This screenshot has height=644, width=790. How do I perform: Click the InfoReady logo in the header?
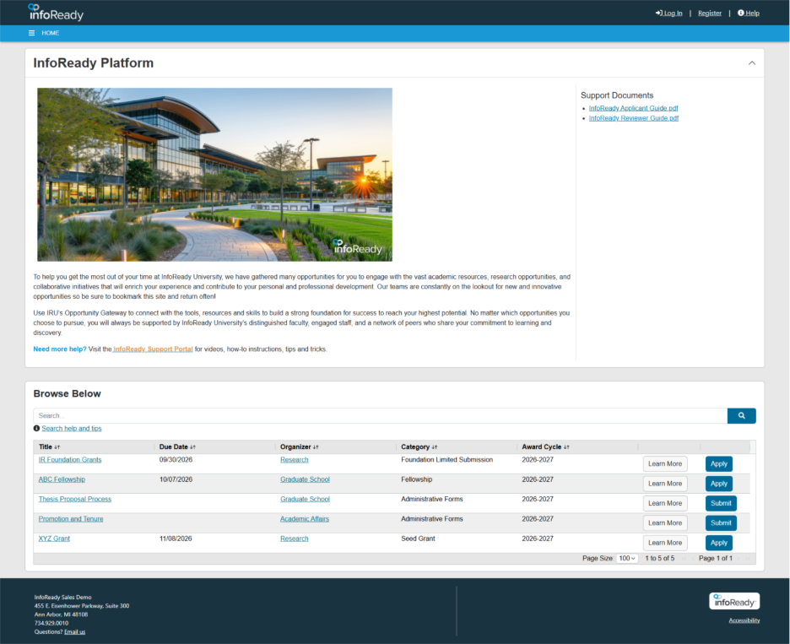click(54, 13)
